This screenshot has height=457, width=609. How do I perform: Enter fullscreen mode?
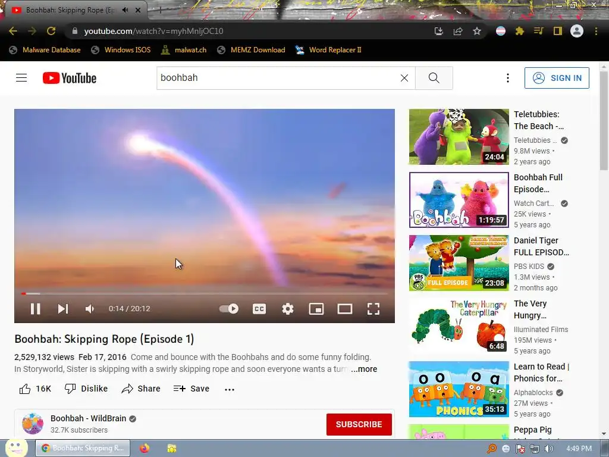click(373, 309)
